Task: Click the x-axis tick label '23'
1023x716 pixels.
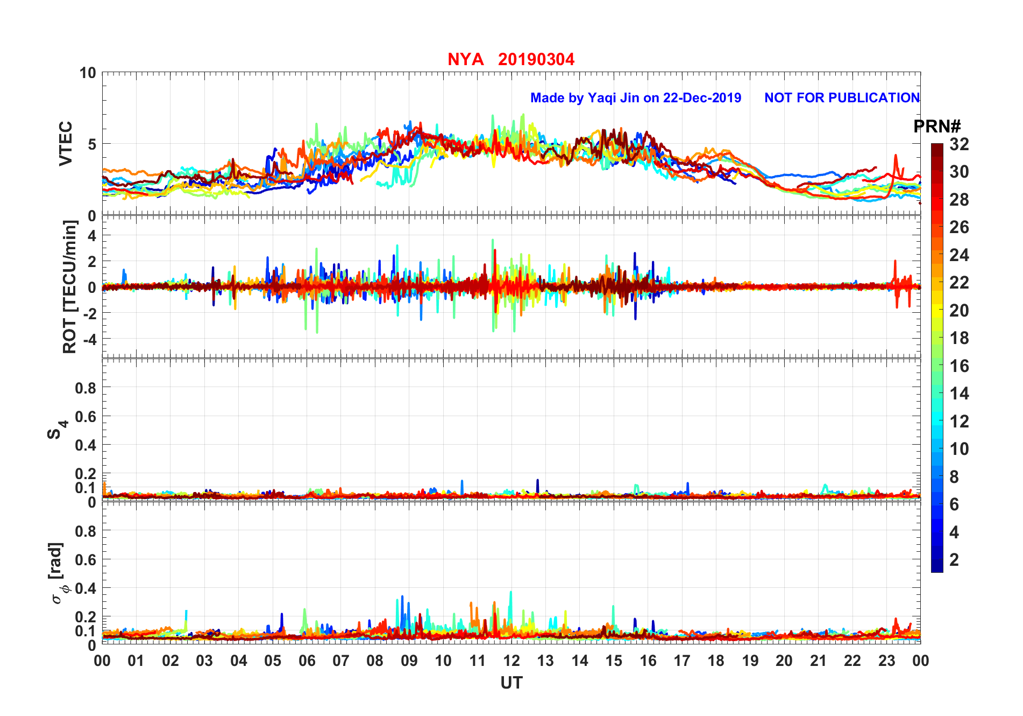Action: pos(886,661)
